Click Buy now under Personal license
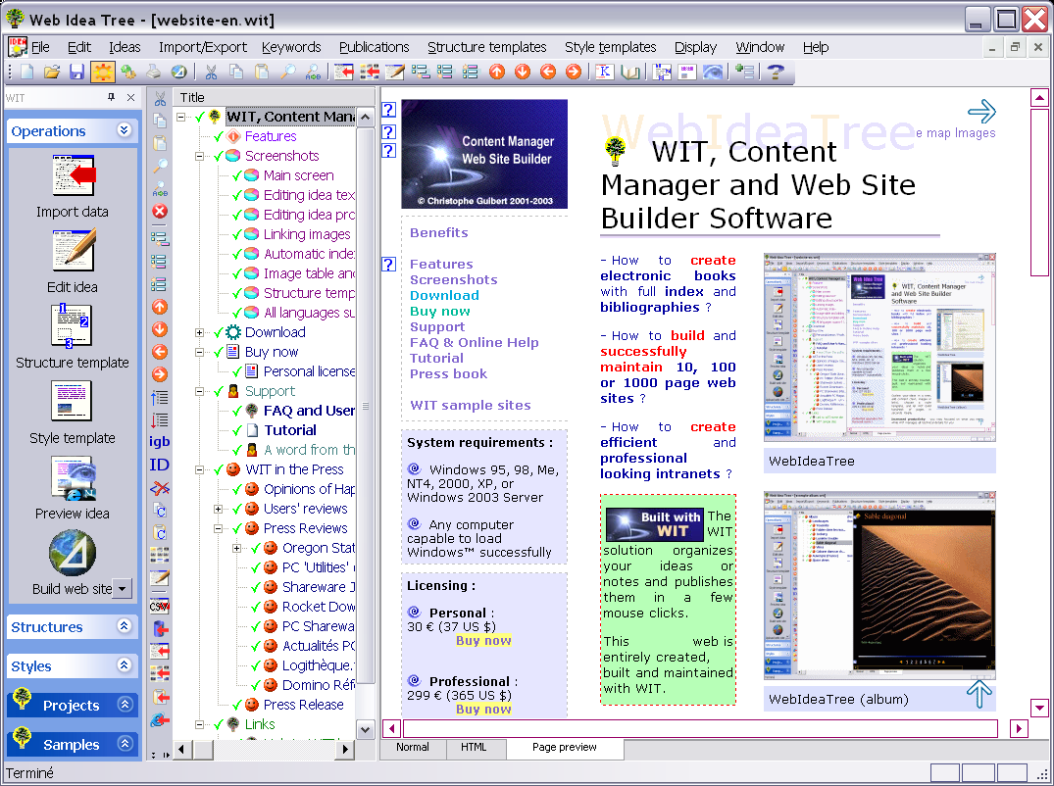This screenshot has height=786, width=1054. tap(483, 640)
